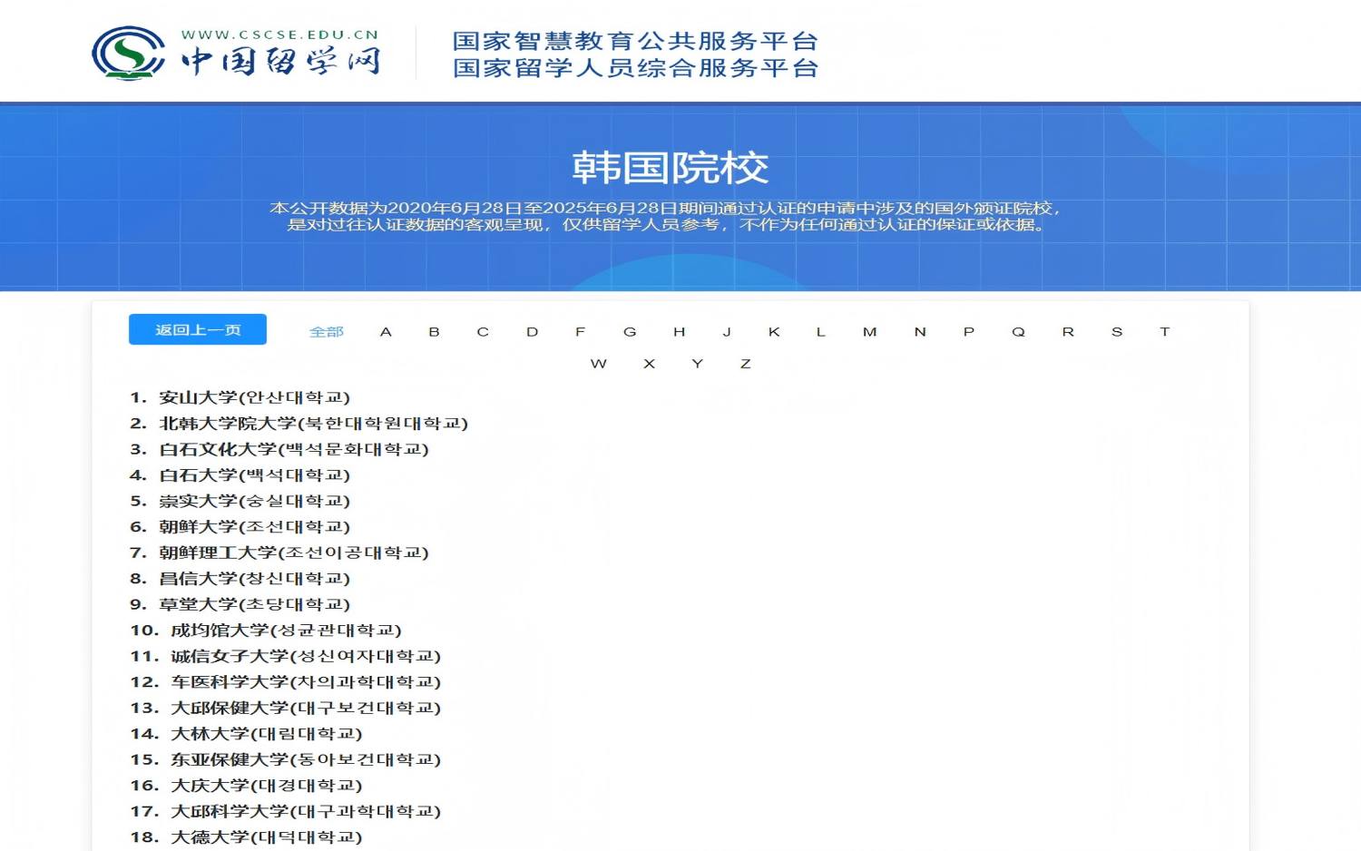The height and width of the screenshot is (851, 1361).
Task: Open 成均馆大学 list entry
Action: coord(285,631)
